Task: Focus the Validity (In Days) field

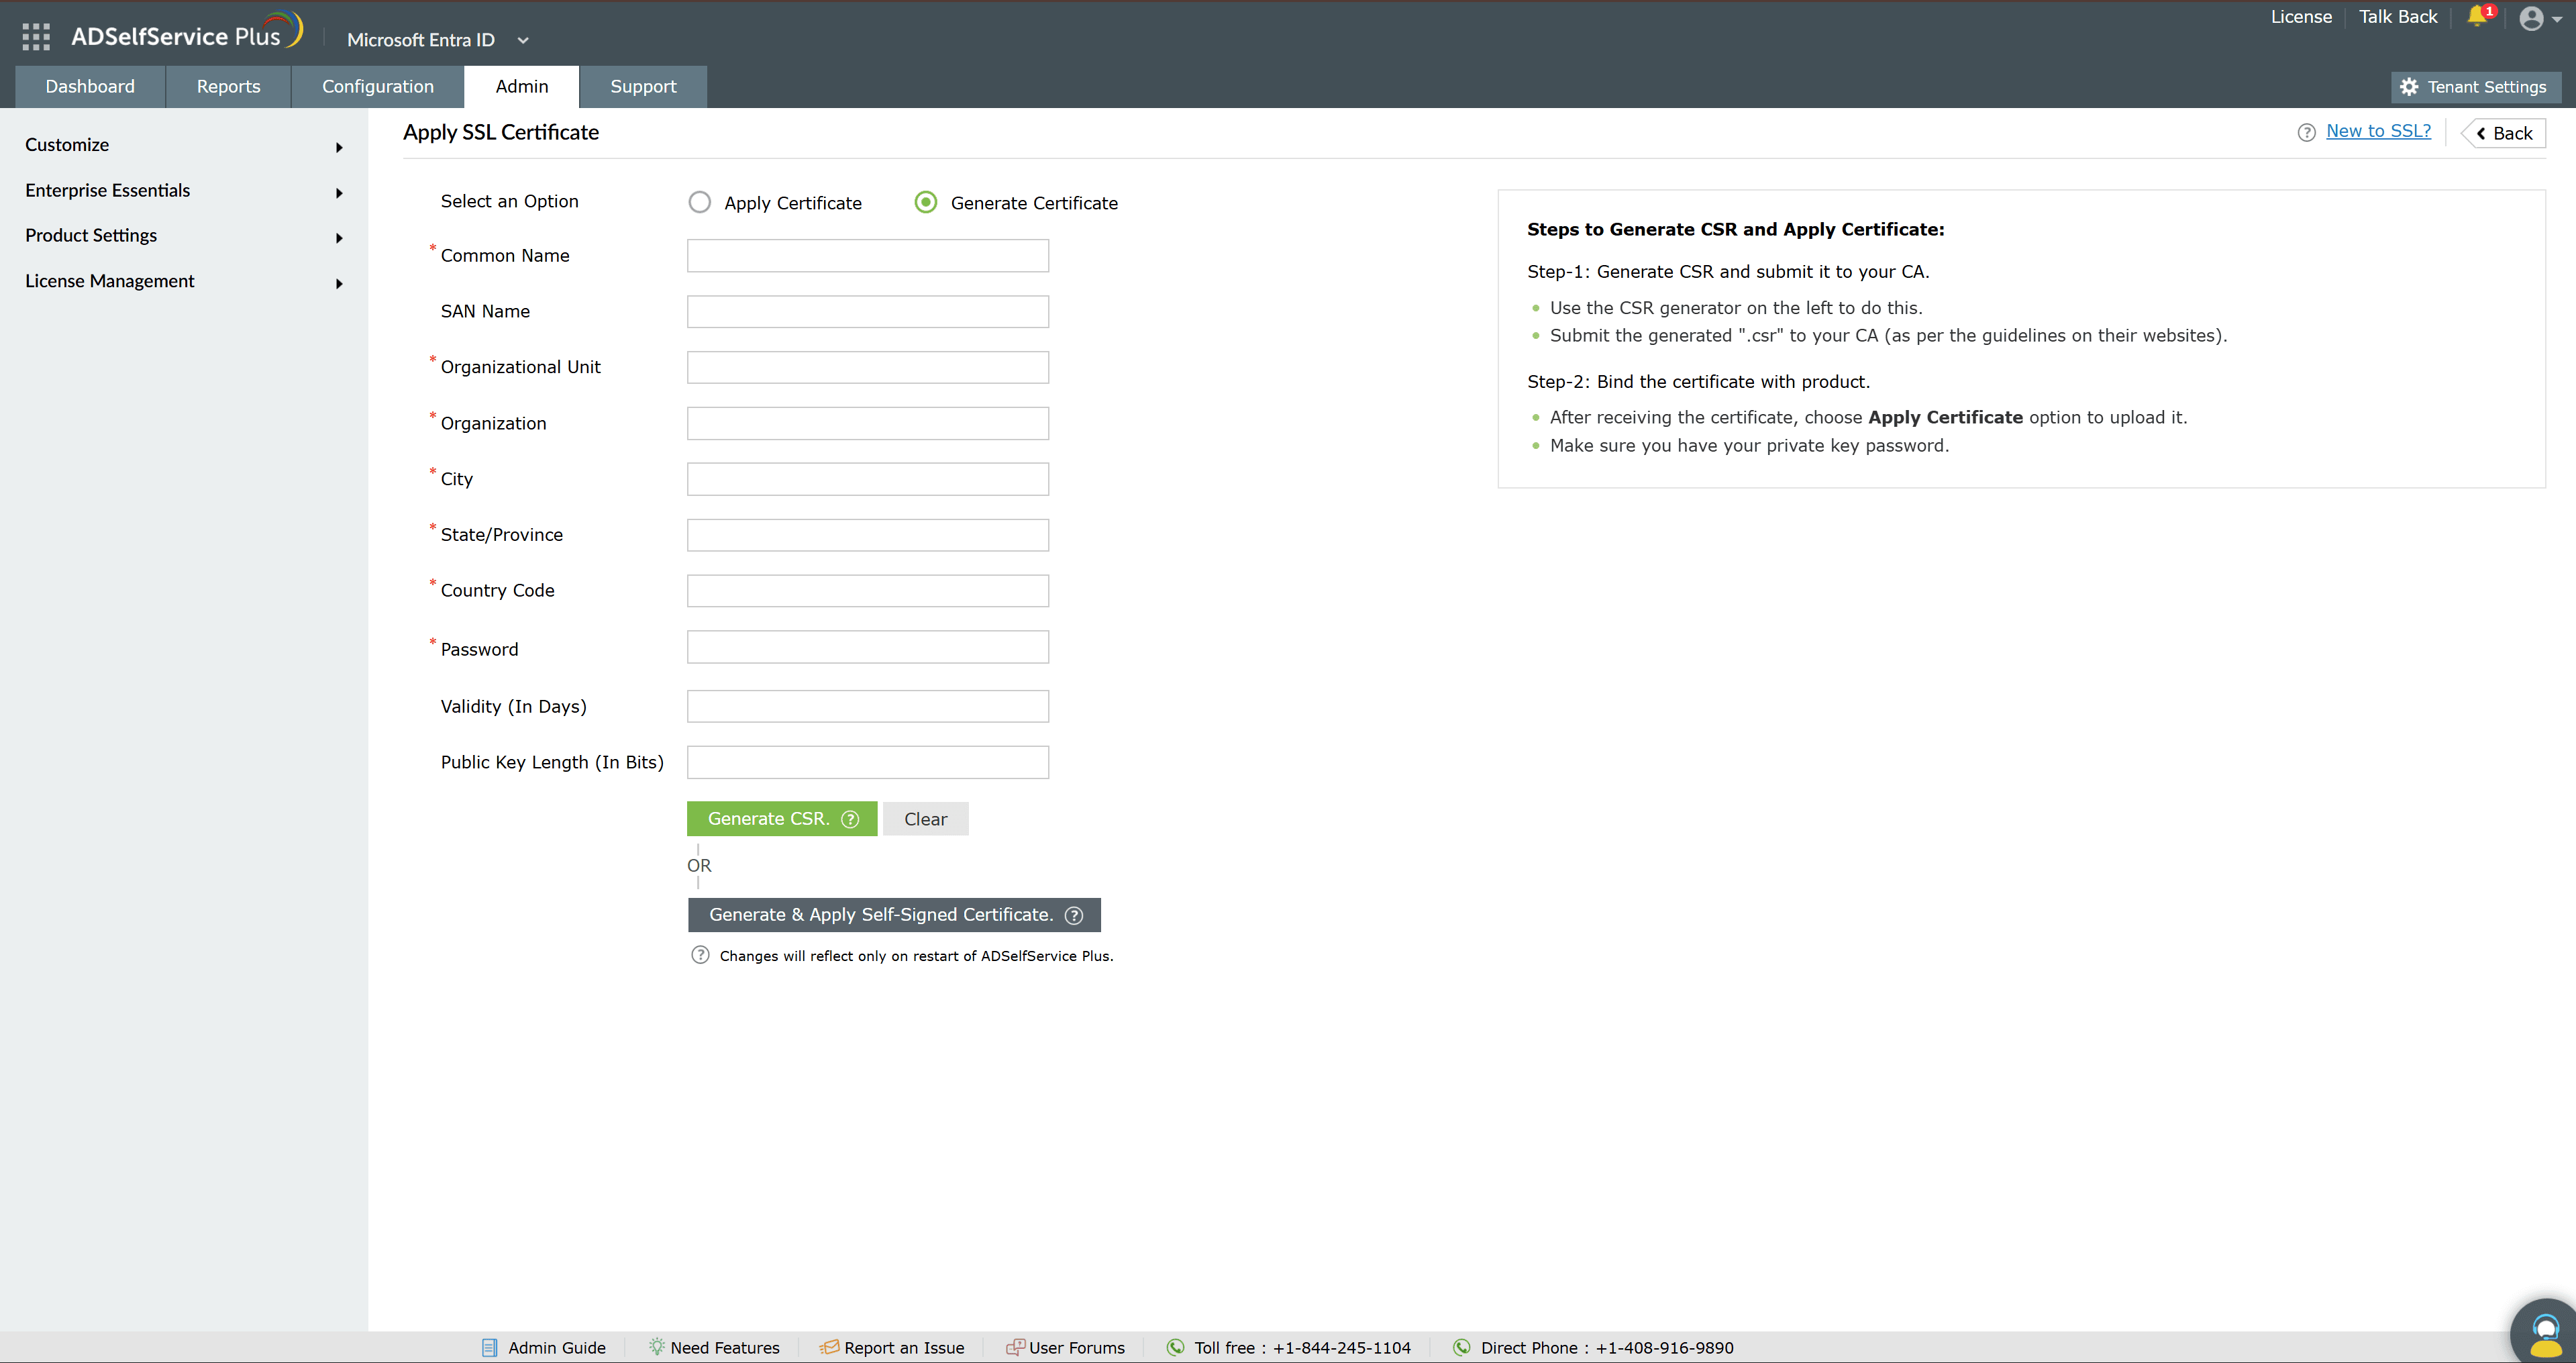Action: (x=868, y=707)
